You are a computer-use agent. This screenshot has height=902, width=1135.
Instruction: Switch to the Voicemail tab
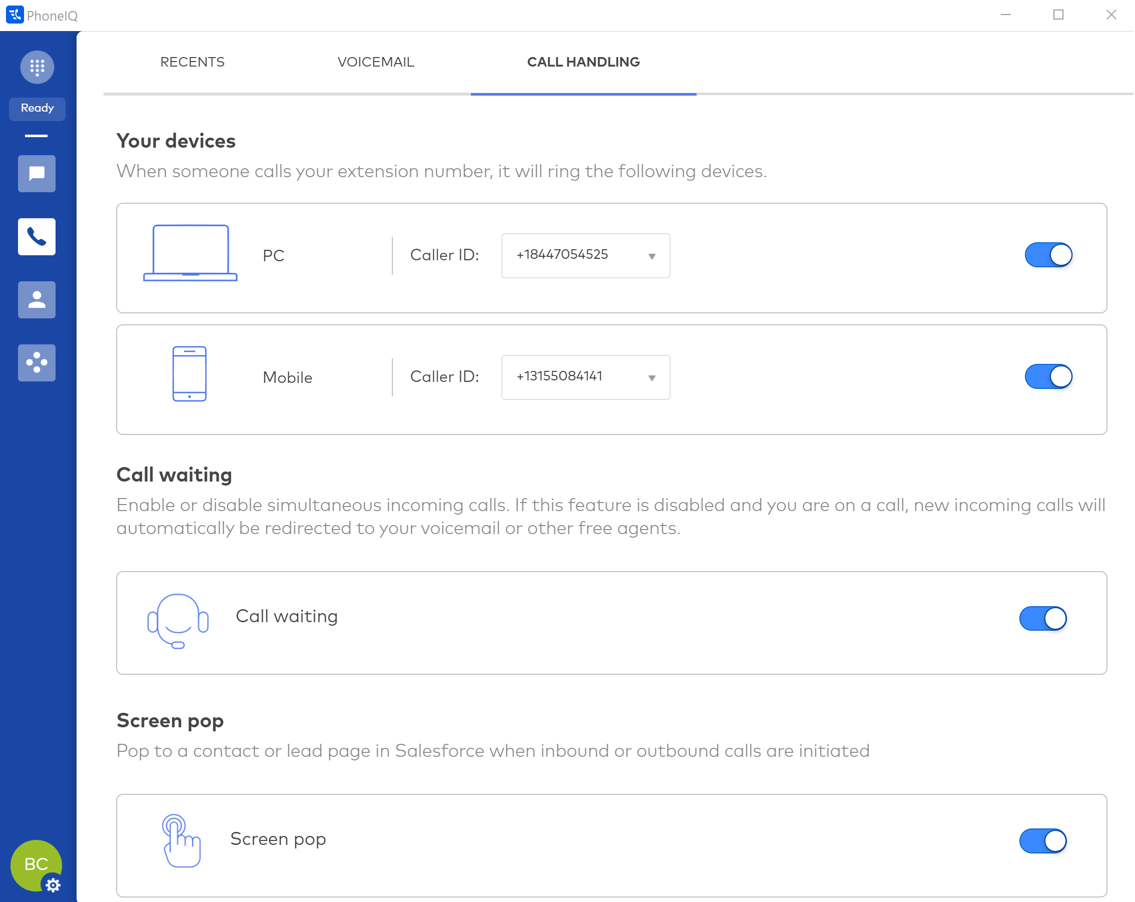[376, 62]
